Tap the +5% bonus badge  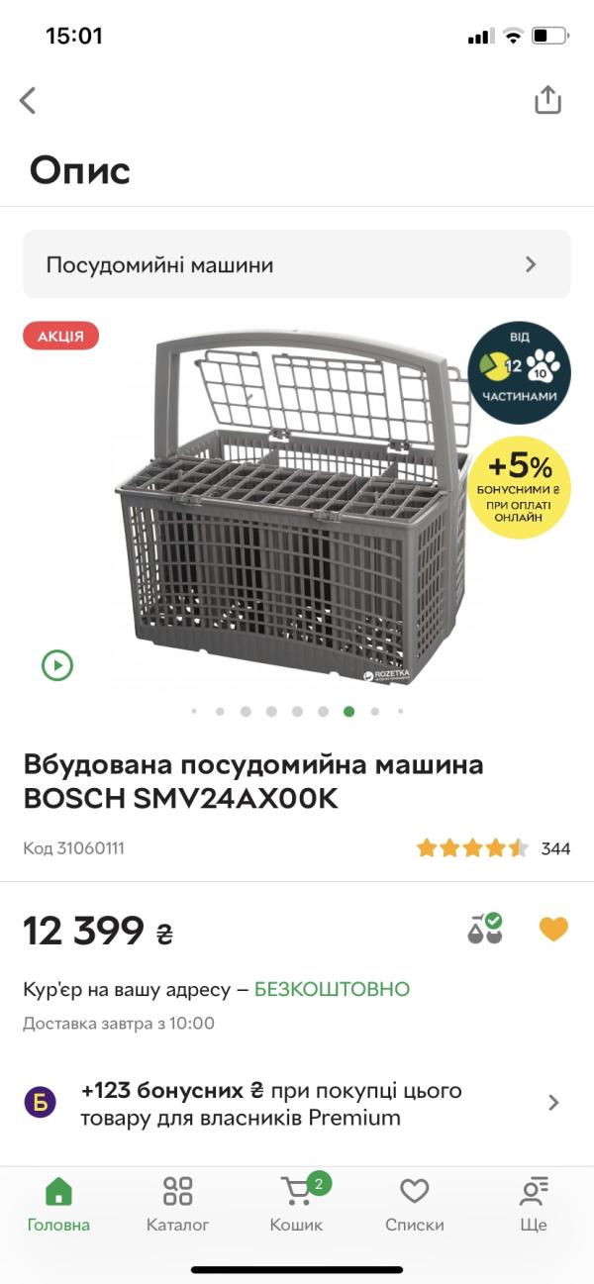pyautogui.click(x=519, y=487)
